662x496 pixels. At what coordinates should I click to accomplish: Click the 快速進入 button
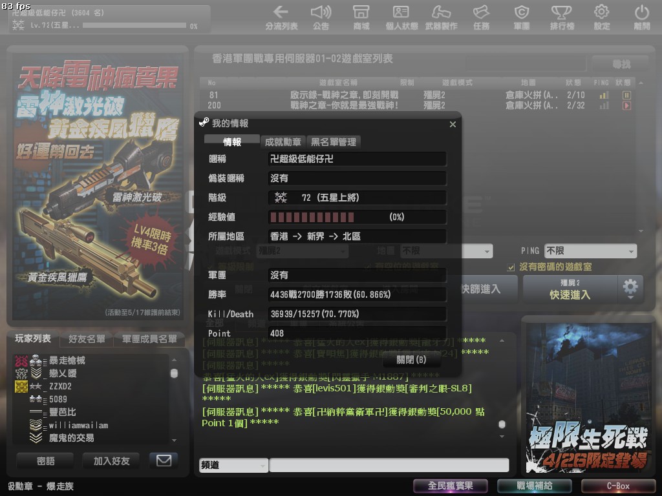click(570, 289)
